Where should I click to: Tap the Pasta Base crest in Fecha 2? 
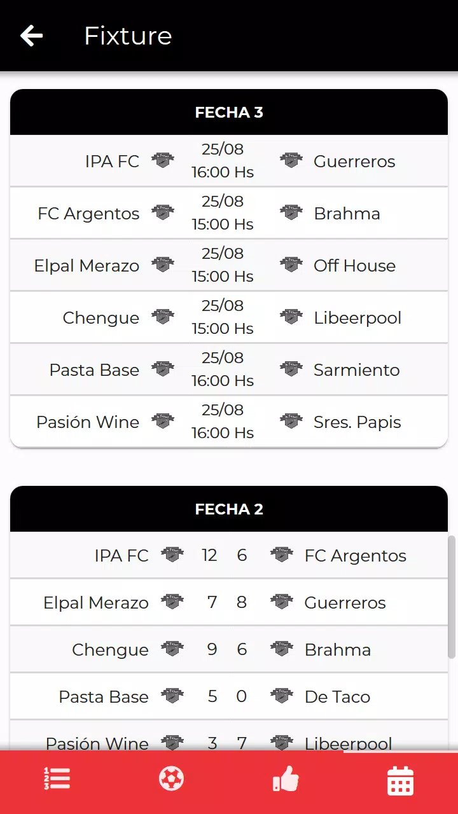tap(172, 696)
